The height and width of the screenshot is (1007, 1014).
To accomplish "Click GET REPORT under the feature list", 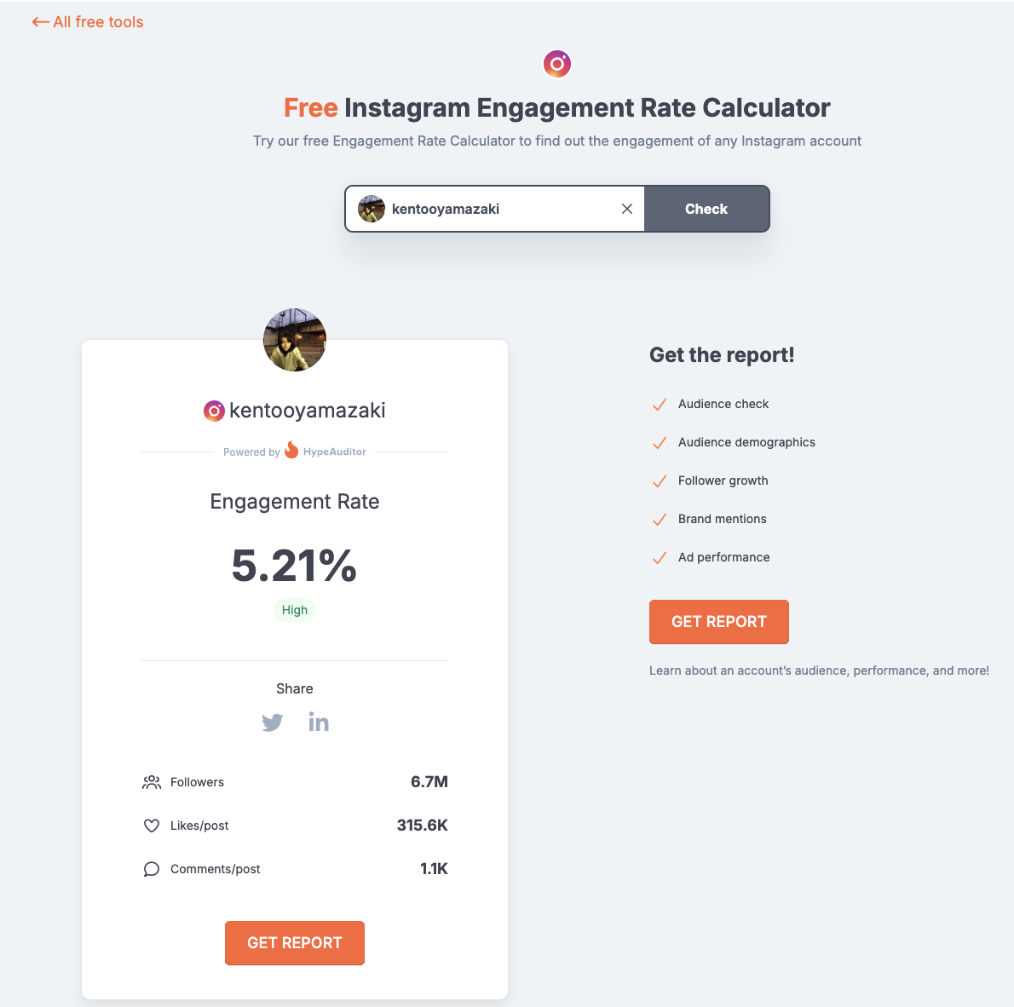I will tap(719, 622).
